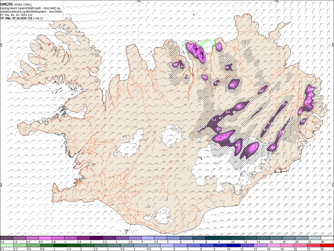Select lower legend gray-green swatch labeled 3
The height and width of the screenshot is (251, 334).
(x=114, y=245)
